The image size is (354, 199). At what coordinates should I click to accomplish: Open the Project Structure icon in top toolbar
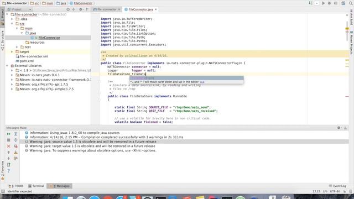[x=343, y=3]
